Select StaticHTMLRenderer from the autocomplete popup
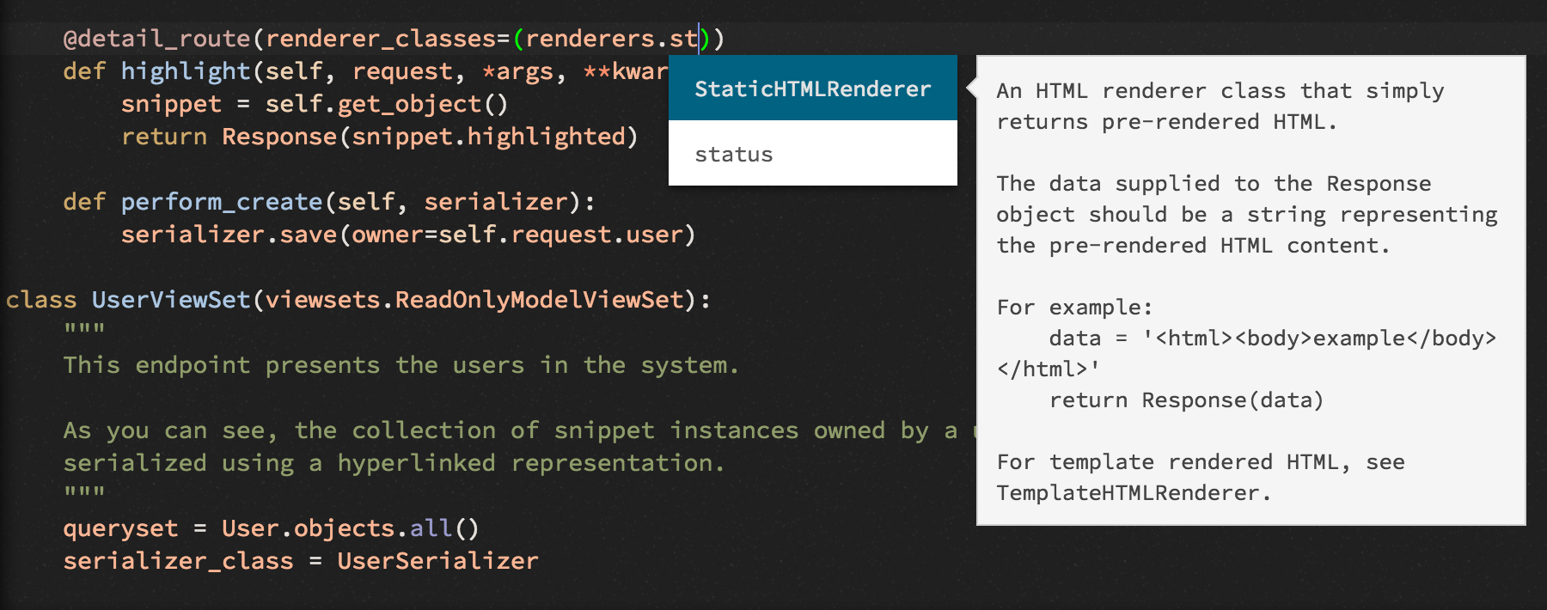Image resolution: width=1547 pixels, height=610 pixels. point(811,87)
